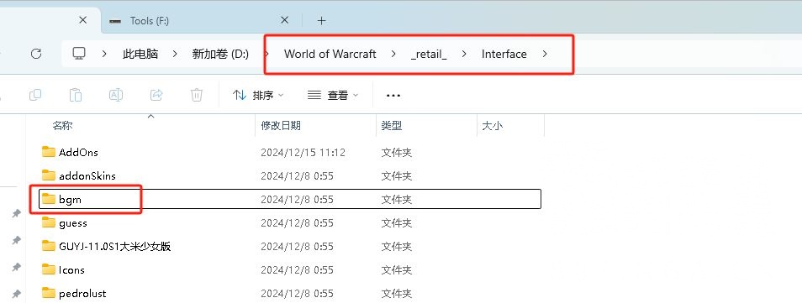Click the AddOns folder icon

pyautogui.click(x=49, y=152)
